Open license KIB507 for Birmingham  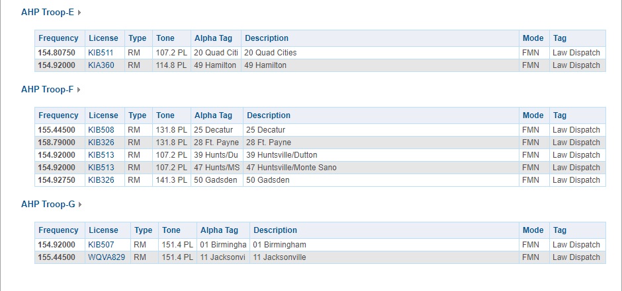101,245
